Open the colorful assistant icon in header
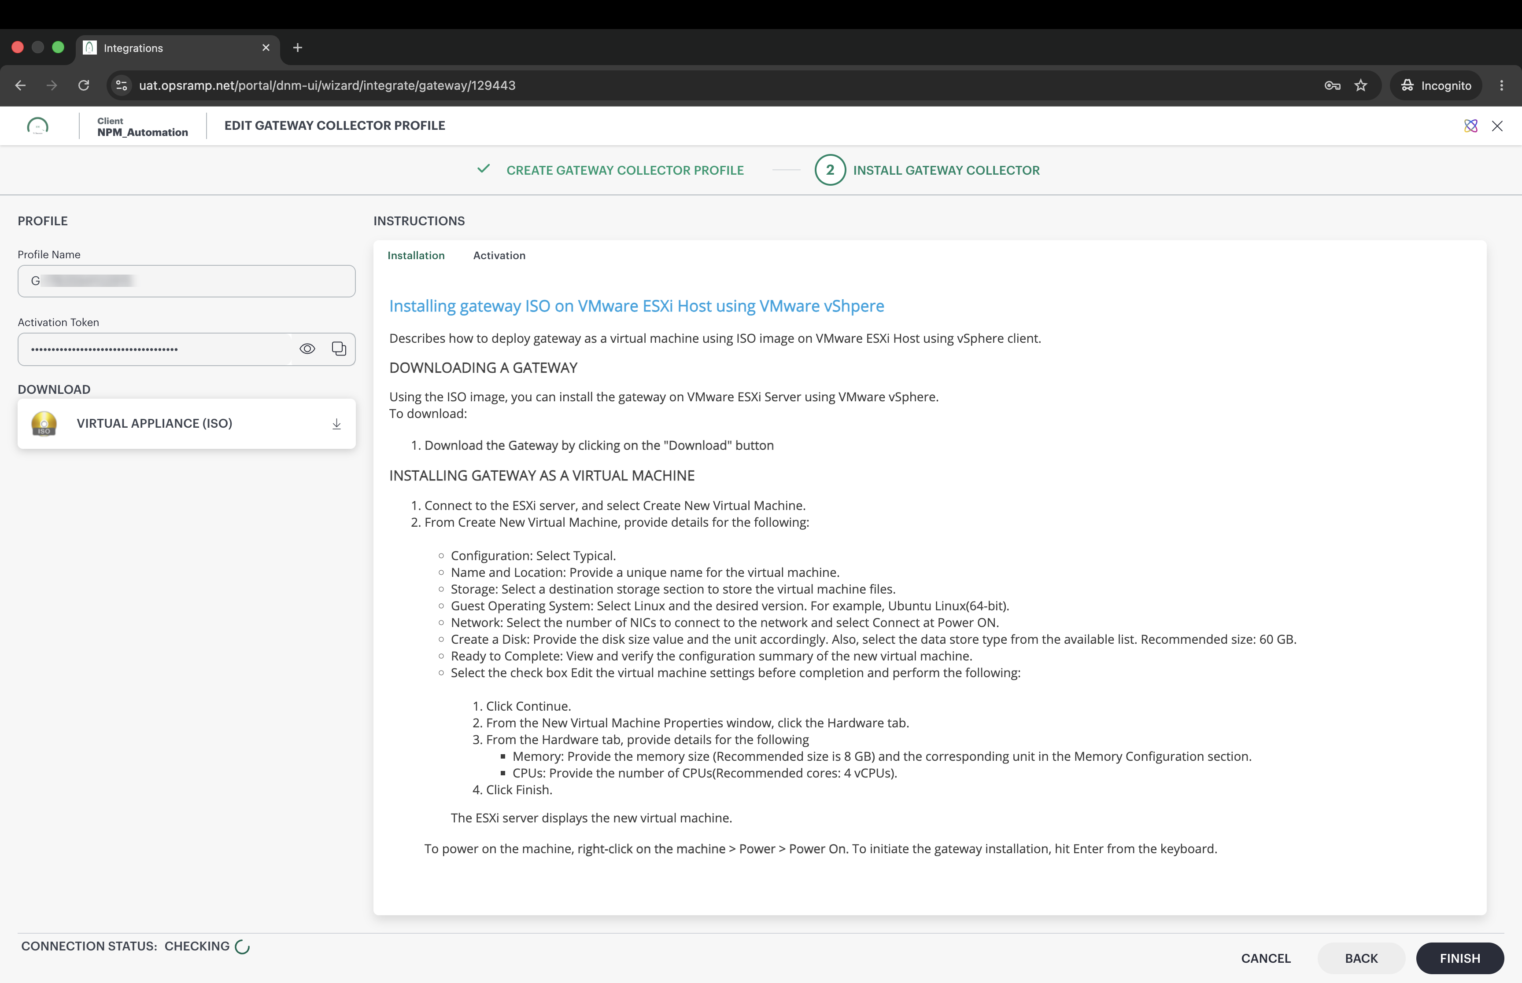The width and height of the screenshot is (1522, 983). click(1471, 126)
